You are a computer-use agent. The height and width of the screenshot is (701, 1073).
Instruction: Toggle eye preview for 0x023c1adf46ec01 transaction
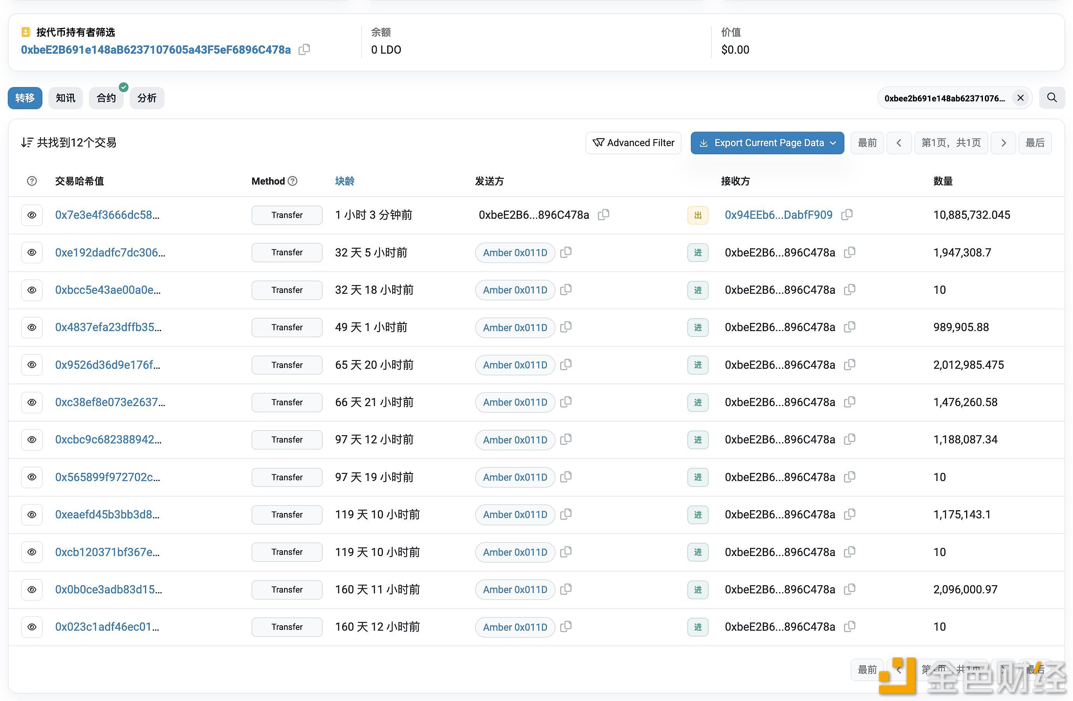coord(32,627)
